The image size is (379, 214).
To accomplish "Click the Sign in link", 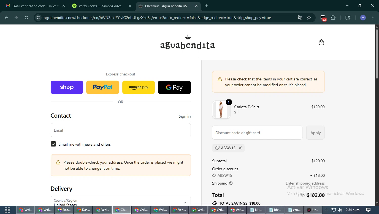I will point(185,116).
